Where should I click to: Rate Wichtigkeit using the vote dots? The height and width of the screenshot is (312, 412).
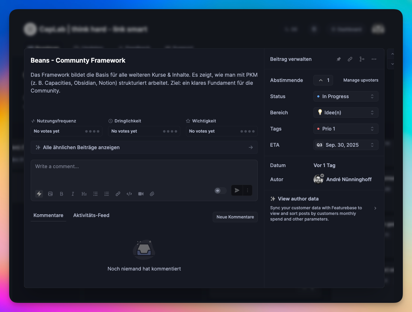(x=247, y=131)
